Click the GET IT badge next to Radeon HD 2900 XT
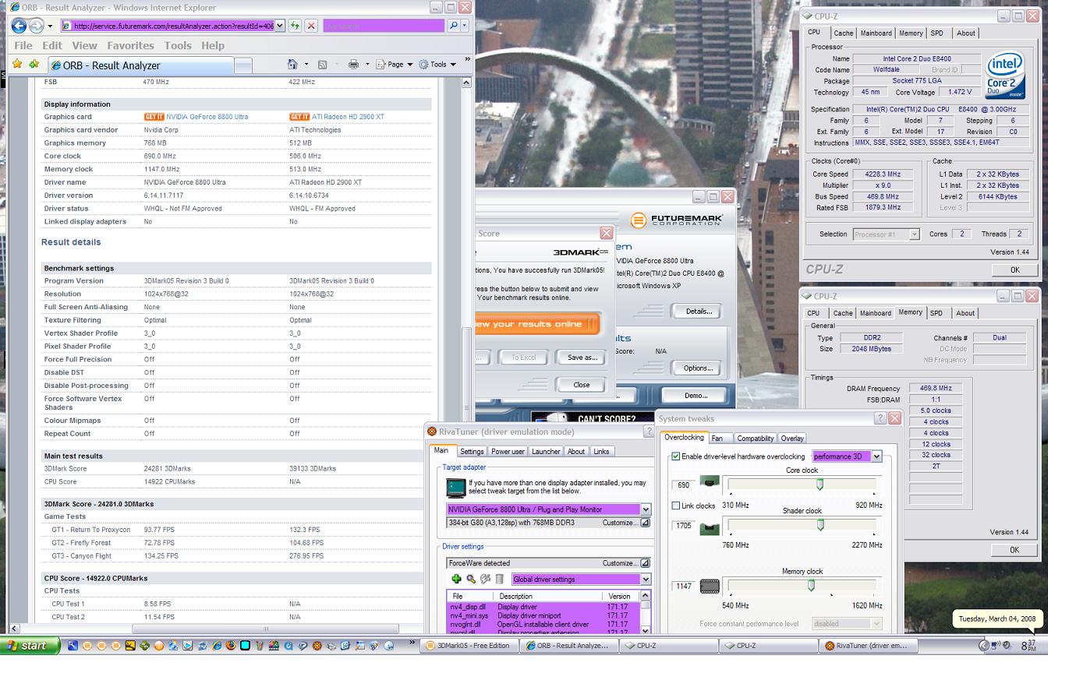The image size is (1076, 673). coord(299,117)
